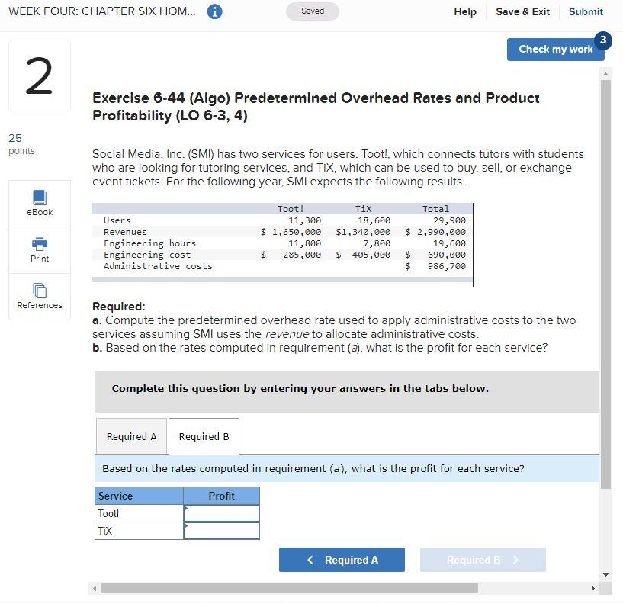Open the eBook resource
Viewport: 623px width, 604px height.
pyautogui.click(x=40, y=203)
